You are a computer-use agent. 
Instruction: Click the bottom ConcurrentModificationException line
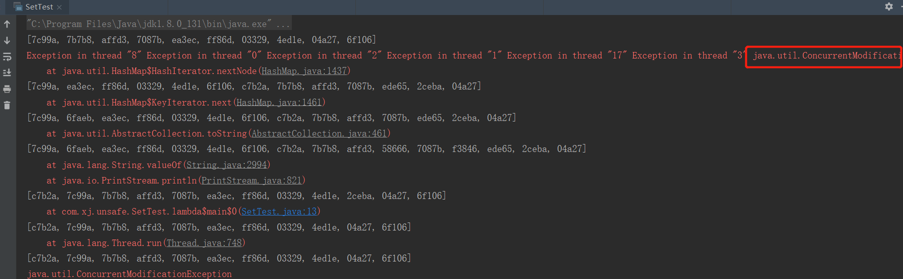[130, 274]
